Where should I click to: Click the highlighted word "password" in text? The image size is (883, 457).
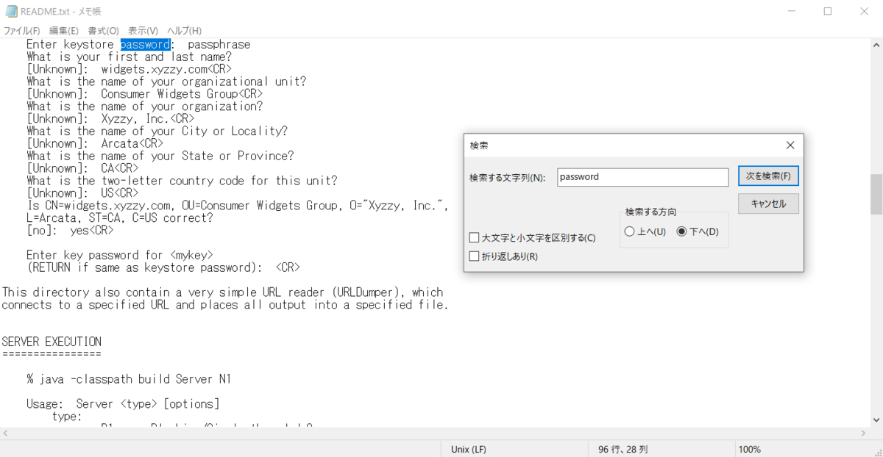click(x=146, y=44)
